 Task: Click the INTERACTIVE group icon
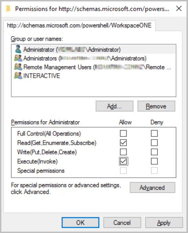coord(18,76)
